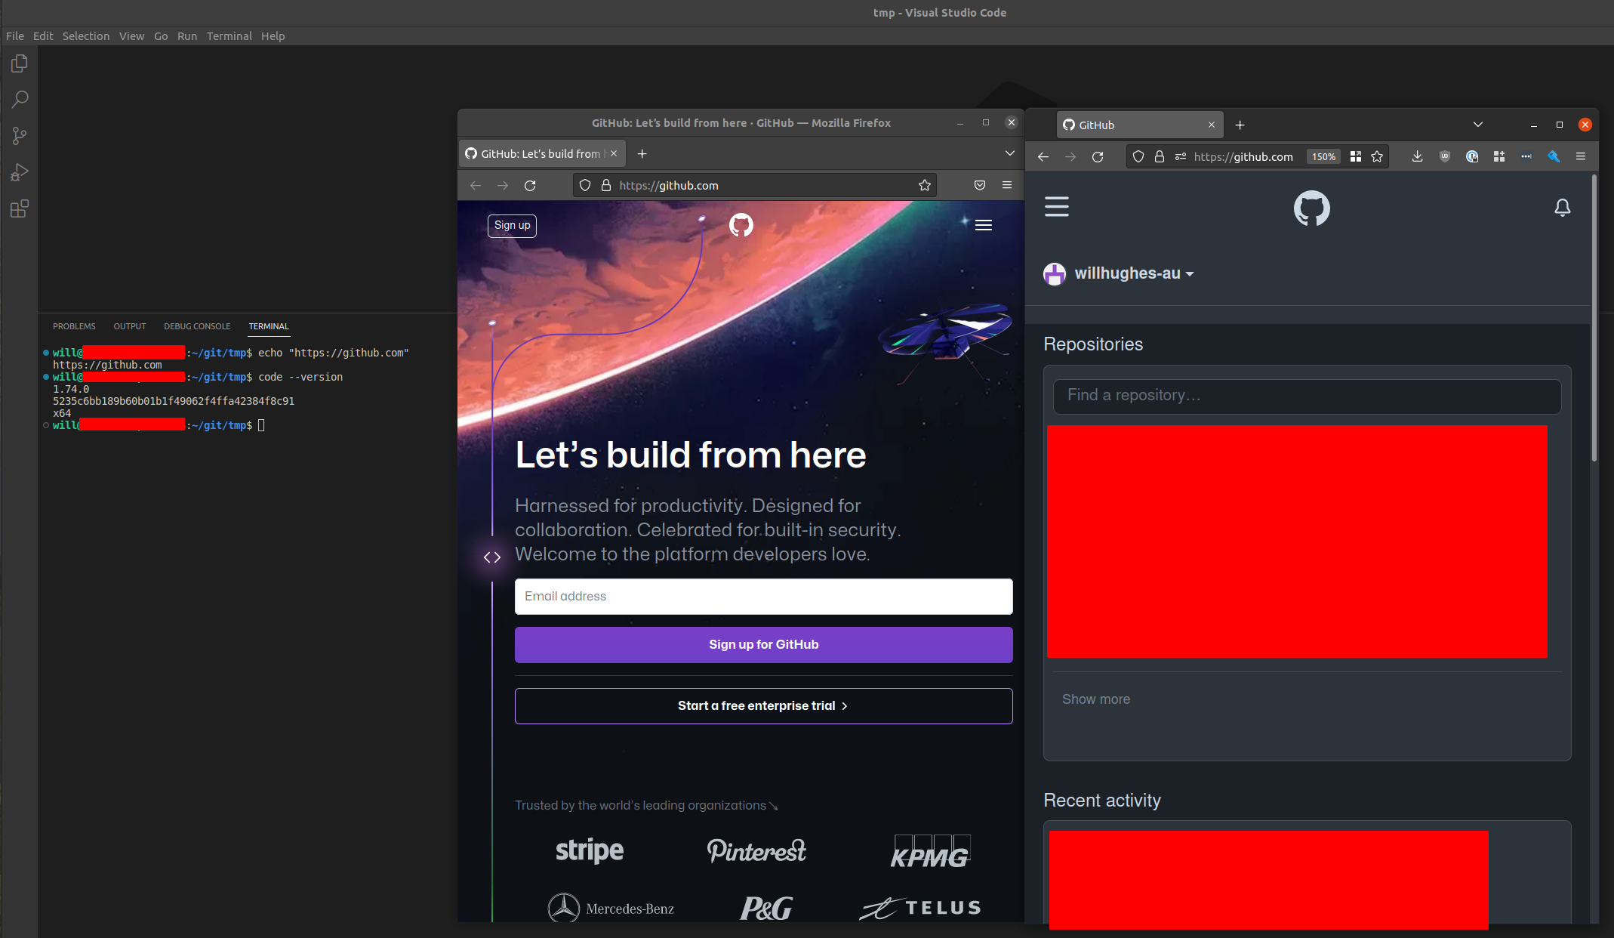Switch to the Output tab
Screen dimensions: 1614x938
[x=129, y=326]
